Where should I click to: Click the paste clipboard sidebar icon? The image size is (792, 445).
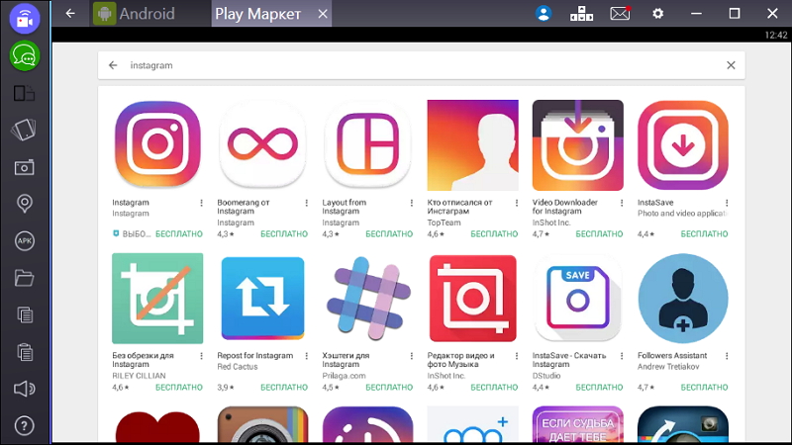[x=24, y=352]
